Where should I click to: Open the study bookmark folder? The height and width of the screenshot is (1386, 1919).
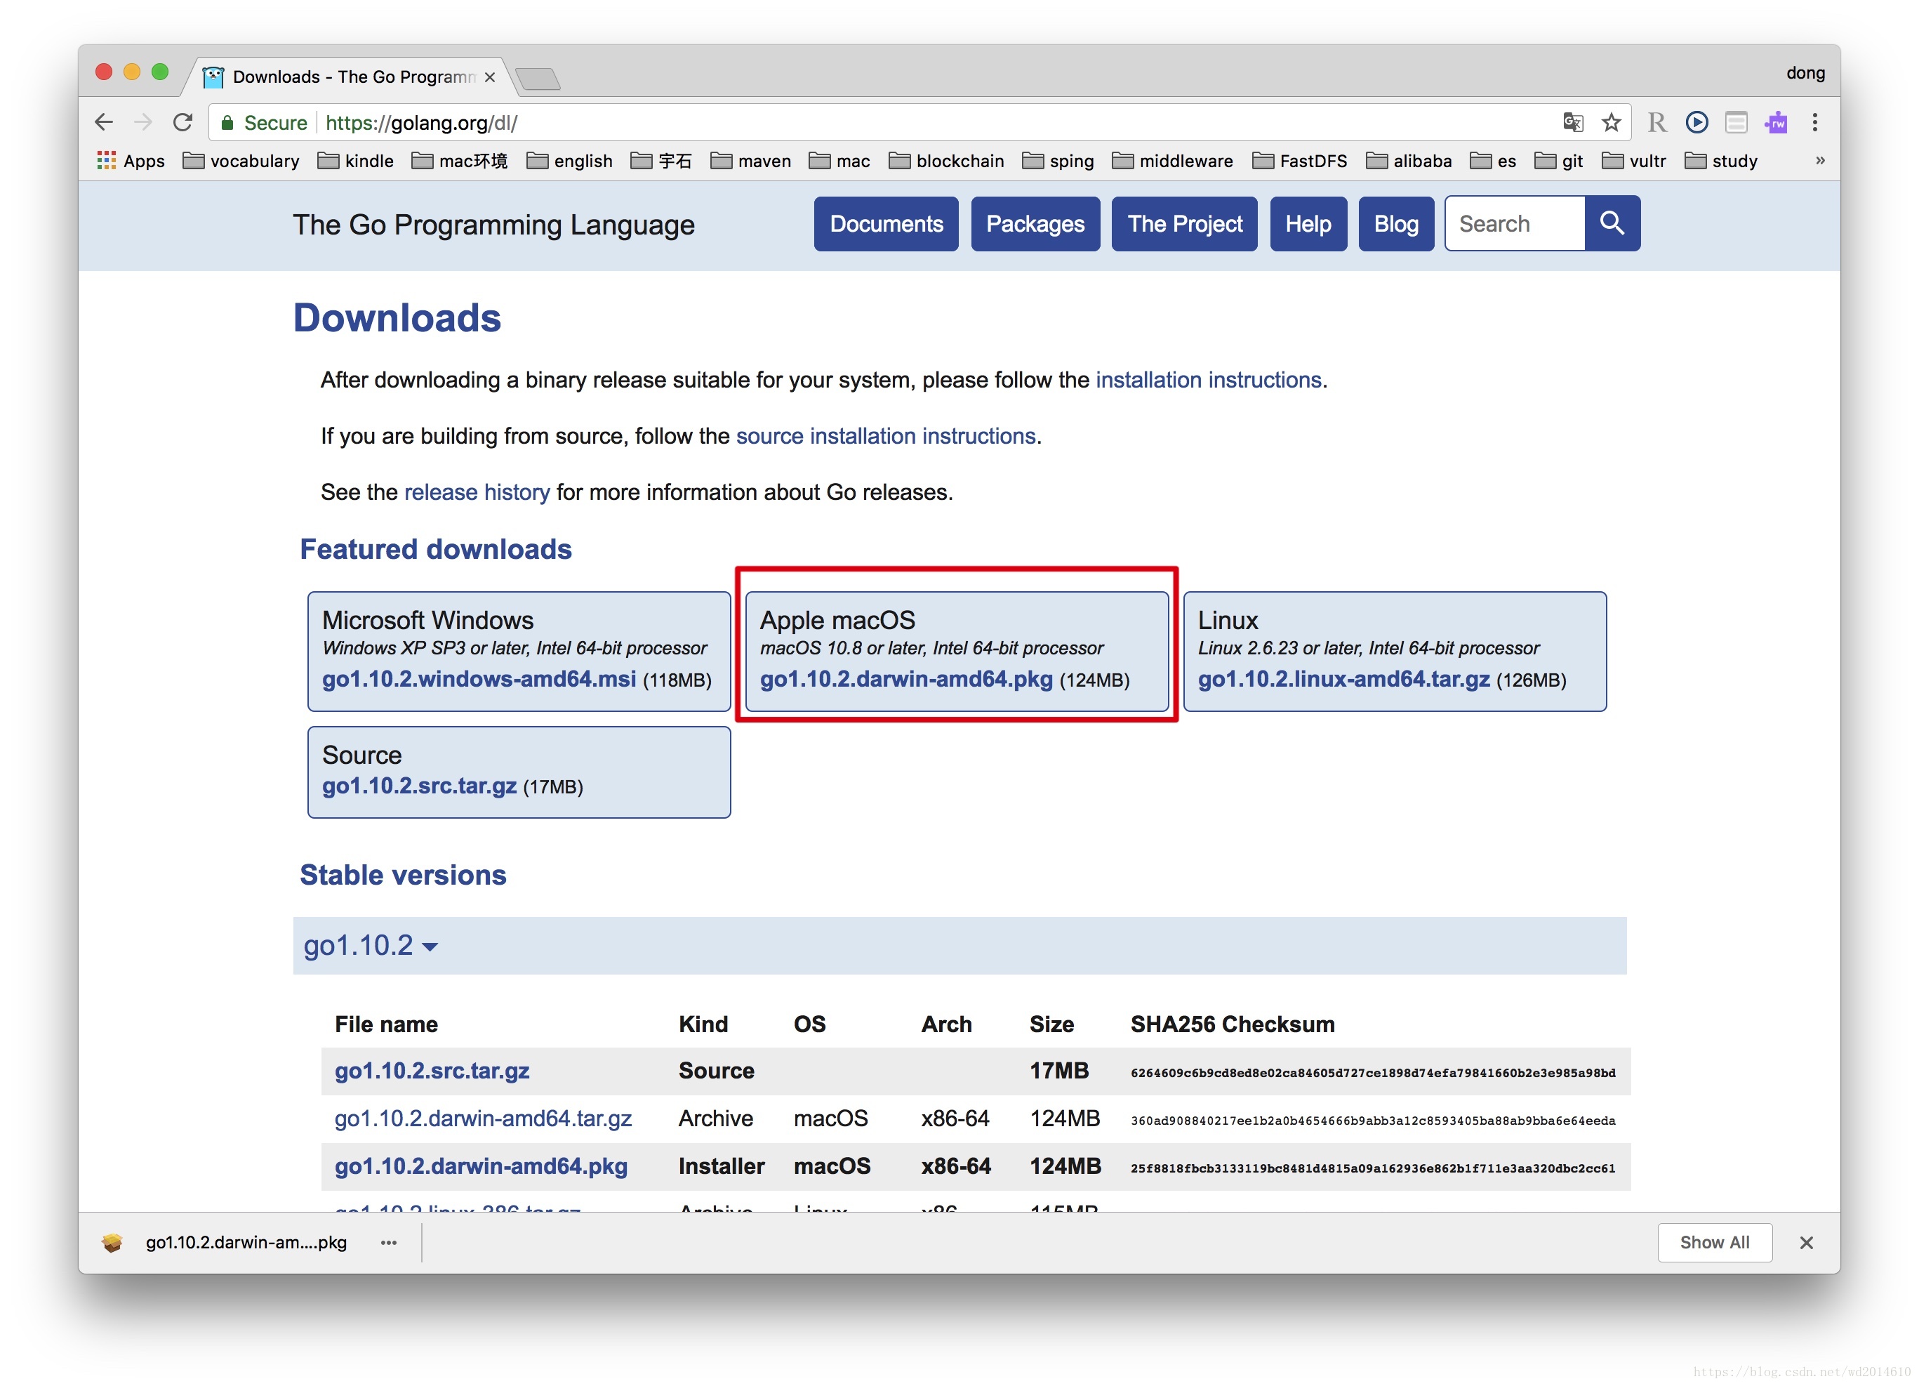[x=1721, y=161]
